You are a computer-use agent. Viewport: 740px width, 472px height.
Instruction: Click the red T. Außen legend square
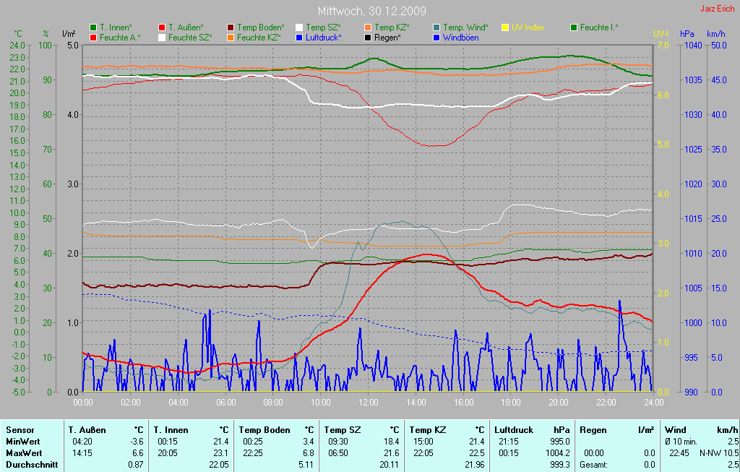pyautogui.click(x=163, y=27)
